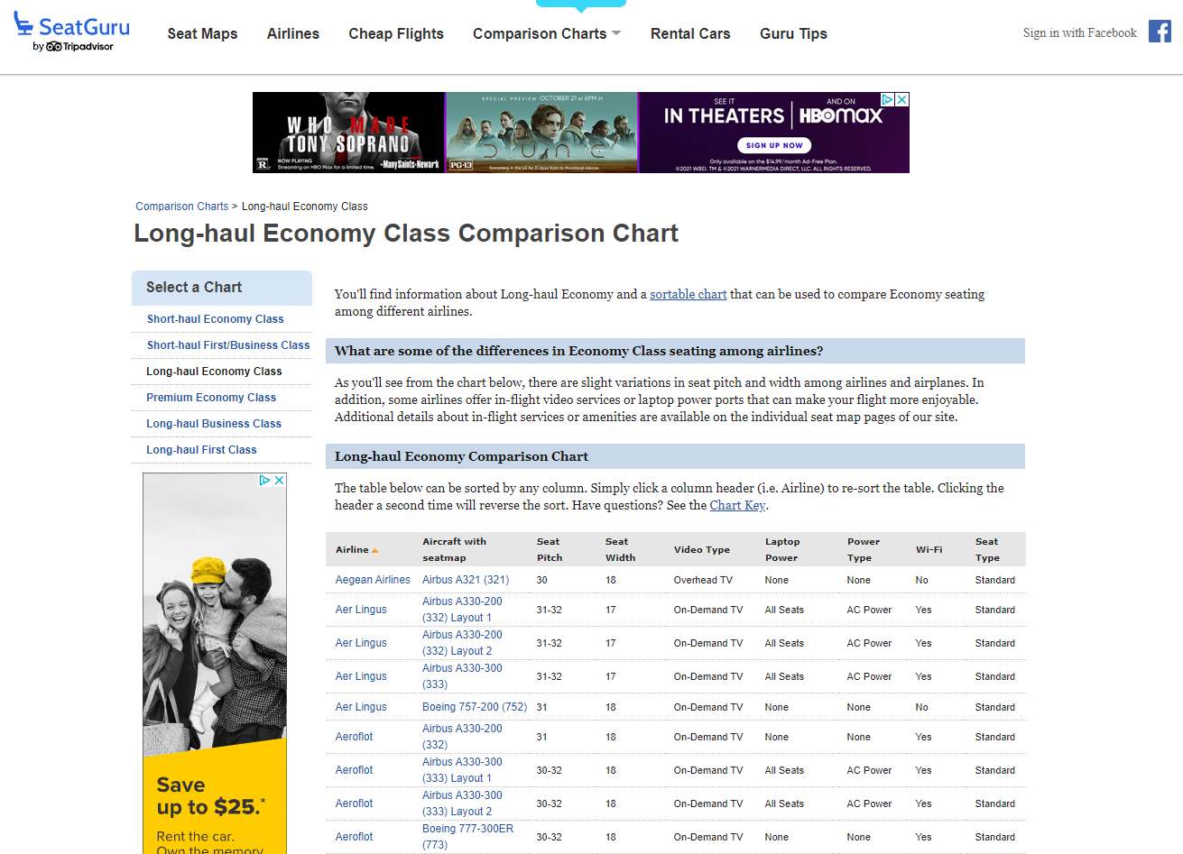Open Aeroflot Airbus A330-200 (332) seat map
This screenshot has width=1183, height=854.
(x=462, y=737)
